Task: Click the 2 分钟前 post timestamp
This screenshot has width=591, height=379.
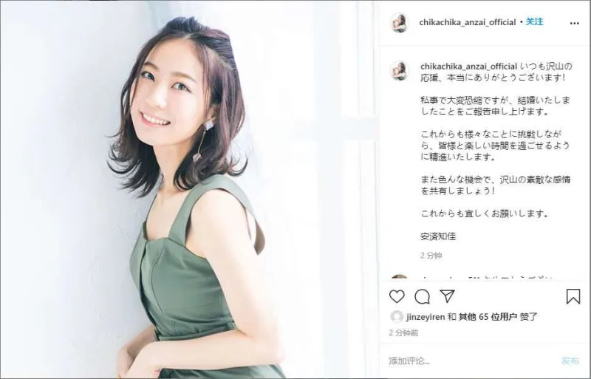Action: point(403,333)
